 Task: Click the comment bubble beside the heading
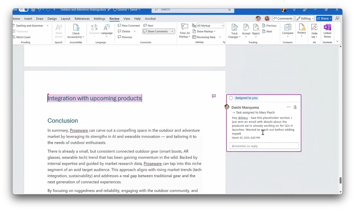point(214,96)
